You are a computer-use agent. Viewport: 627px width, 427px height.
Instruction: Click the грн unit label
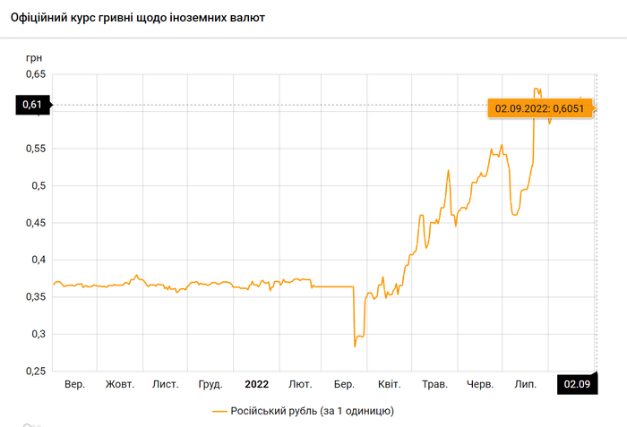point(34,56)
